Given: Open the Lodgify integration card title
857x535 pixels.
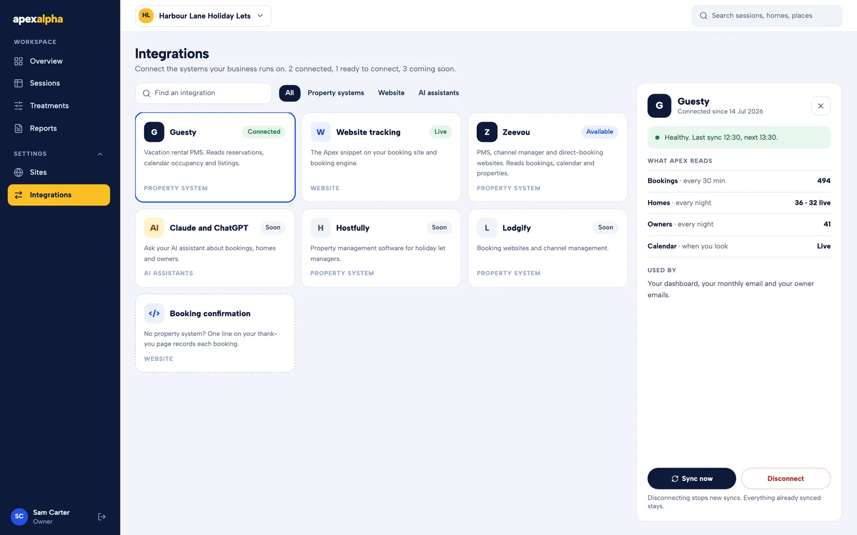Looking at the screenshot, I should click(516, 228).
